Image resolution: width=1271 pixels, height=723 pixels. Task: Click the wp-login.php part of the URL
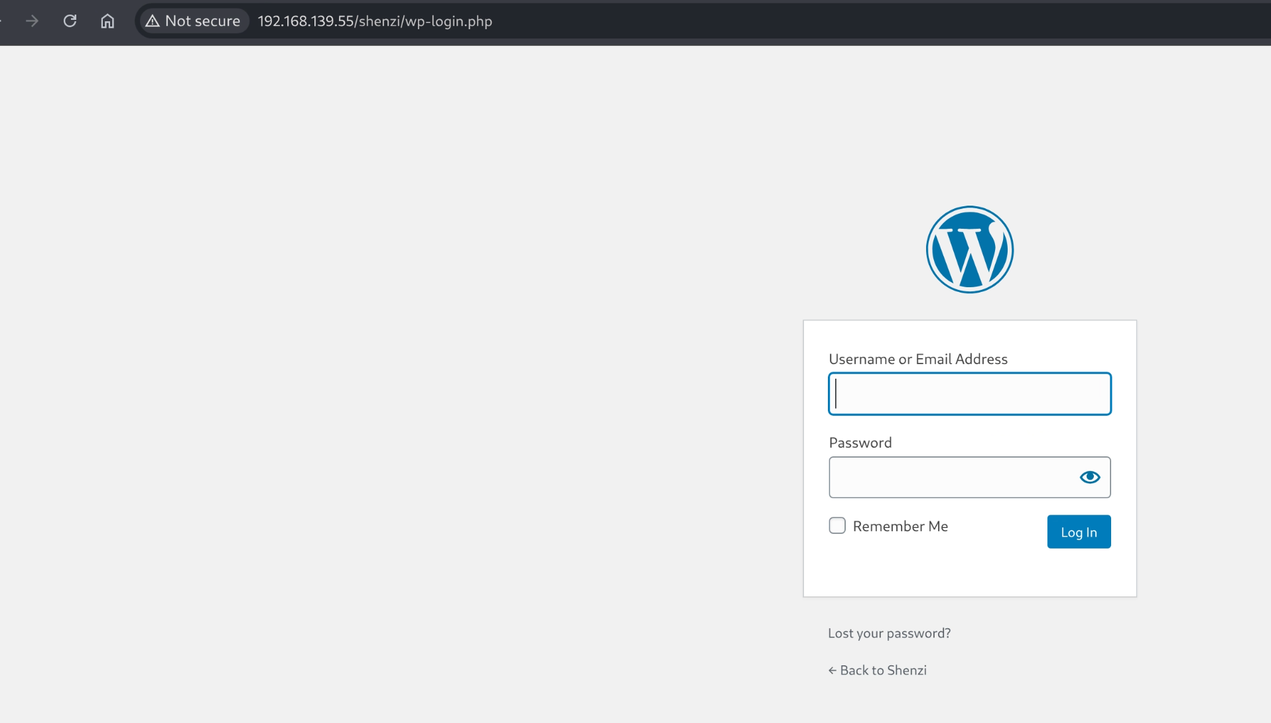tap(448, 21)
